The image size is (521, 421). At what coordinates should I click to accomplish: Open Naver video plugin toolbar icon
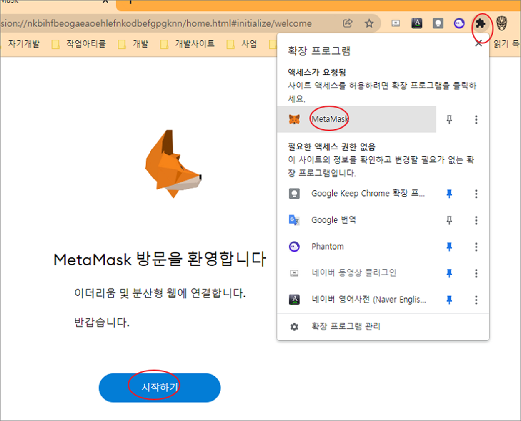396,23
